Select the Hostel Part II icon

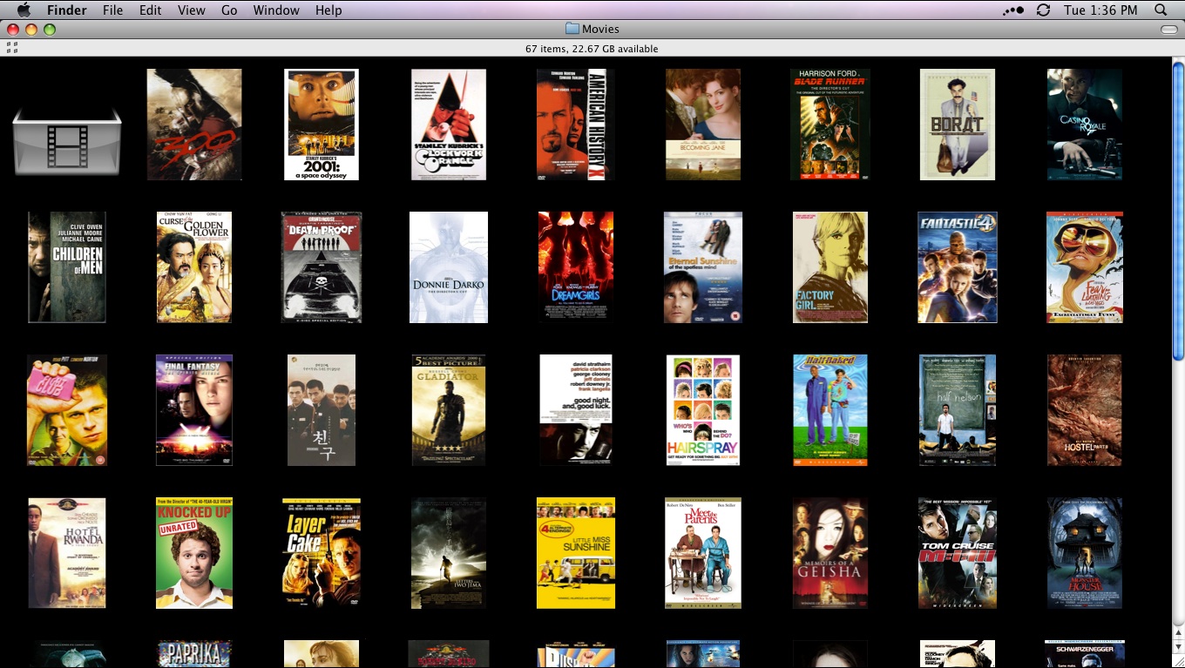coord(1085,410)
